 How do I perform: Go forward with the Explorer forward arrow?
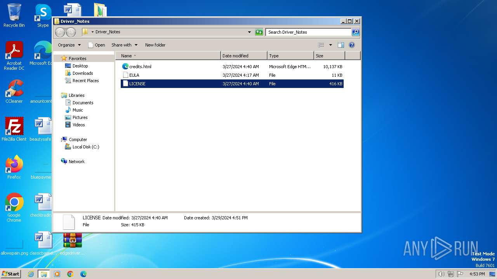[x=71, y=32]
